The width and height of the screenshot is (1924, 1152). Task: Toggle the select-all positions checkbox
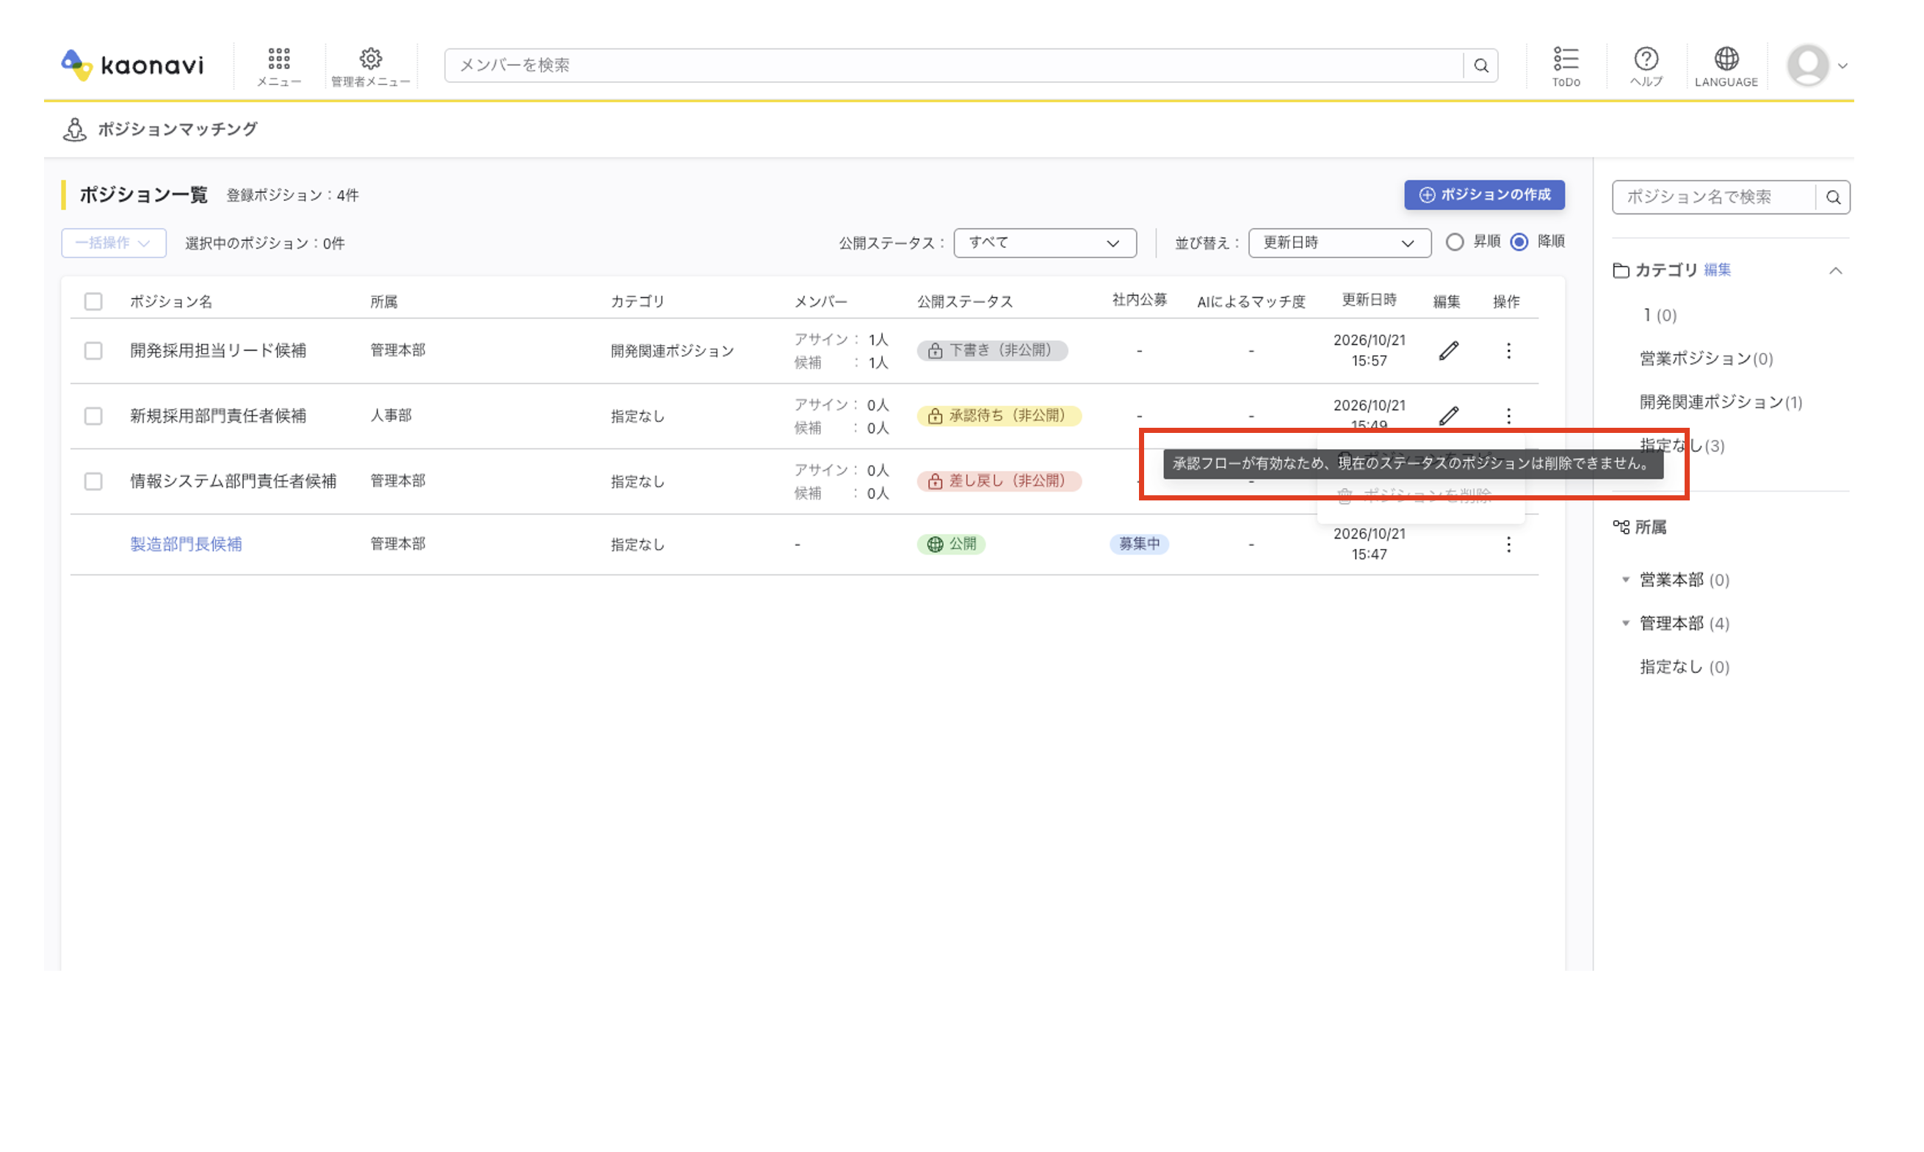(x=93, y=301)
